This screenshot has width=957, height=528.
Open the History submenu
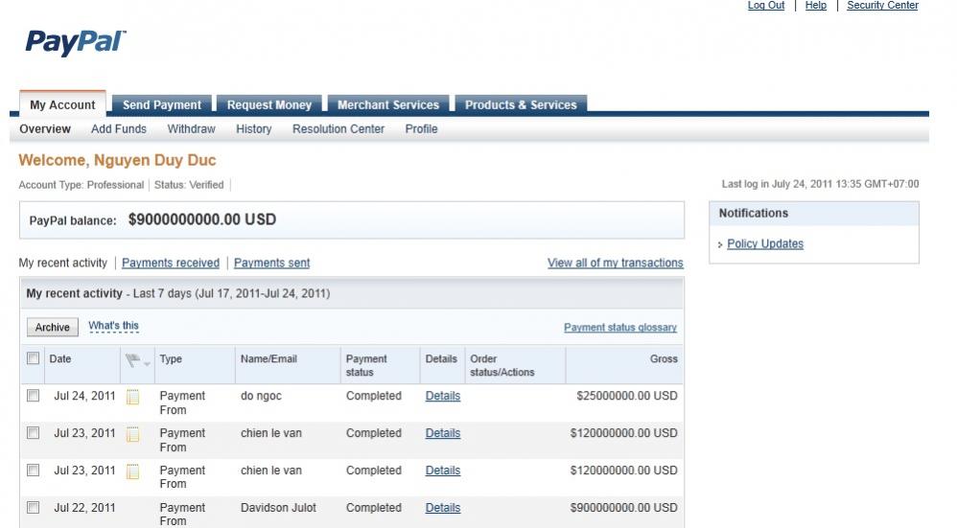(254, 129)
